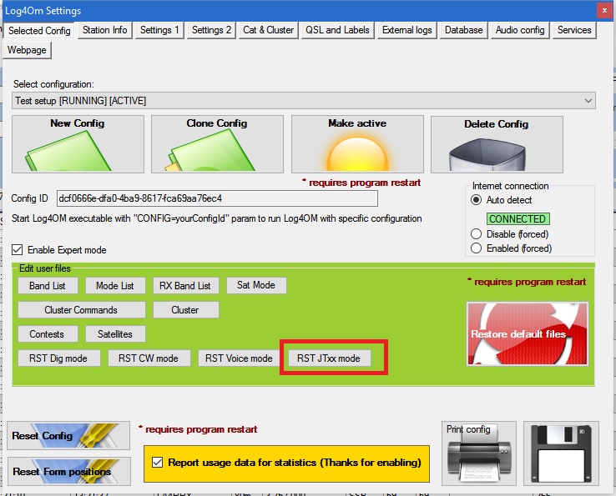
Task: Open the RX Band List editor
Action: click(185, 286)
